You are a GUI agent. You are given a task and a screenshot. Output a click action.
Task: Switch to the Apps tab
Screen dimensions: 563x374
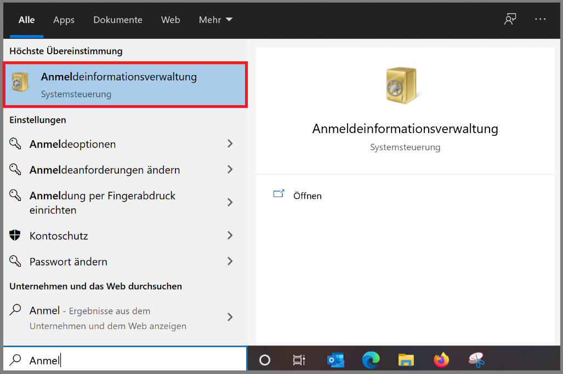64,20
